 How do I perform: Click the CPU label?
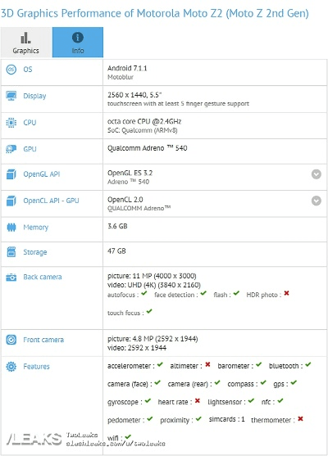click(x=30, y=123)
